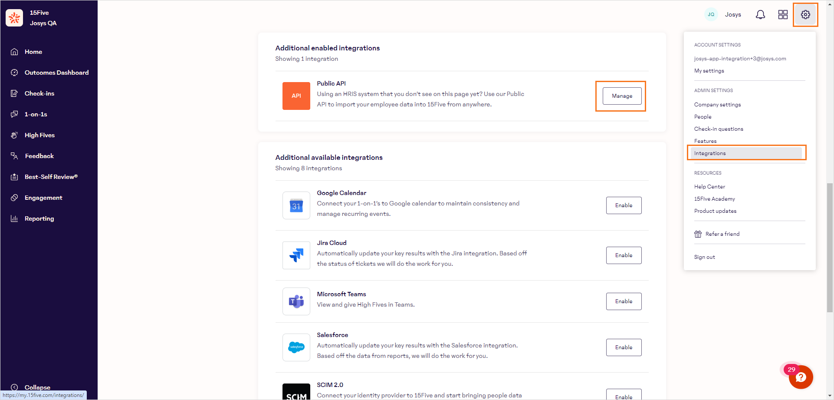The height and width of the screenshot is (400, 834).
Task: Click the Josys user name
Action: (x=733, y=15)
